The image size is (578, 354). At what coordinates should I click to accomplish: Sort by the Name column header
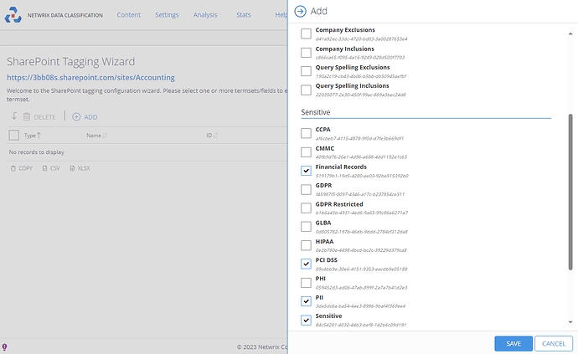pos(94,135)
